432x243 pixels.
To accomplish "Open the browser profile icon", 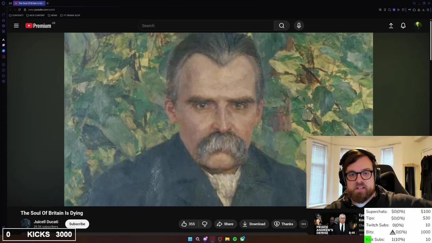I will pyautogui.click(x=419, y=10).
